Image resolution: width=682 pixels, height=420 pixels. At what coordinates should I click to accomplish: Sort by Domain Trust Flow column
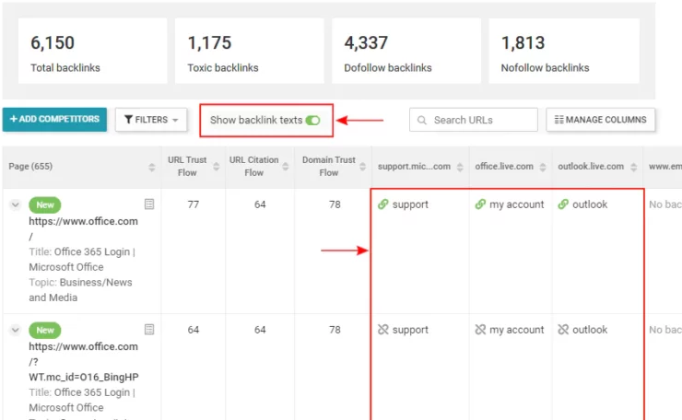(362, 167)
